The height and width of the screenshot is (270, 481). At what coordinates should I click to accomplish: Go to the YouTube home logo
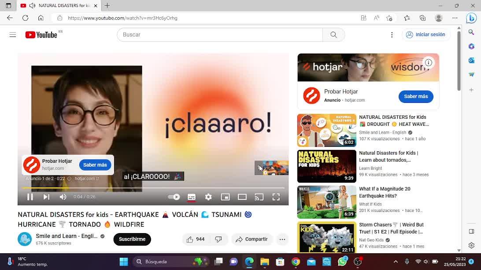[41, 35]
